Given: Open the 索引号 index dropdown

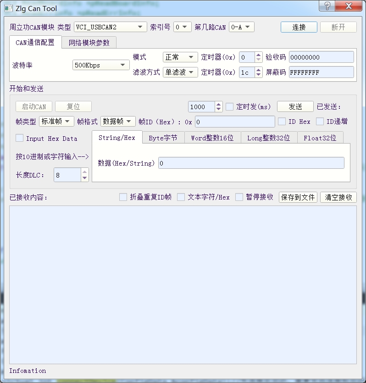Looking at the screenshot, I should pos(182,27).
